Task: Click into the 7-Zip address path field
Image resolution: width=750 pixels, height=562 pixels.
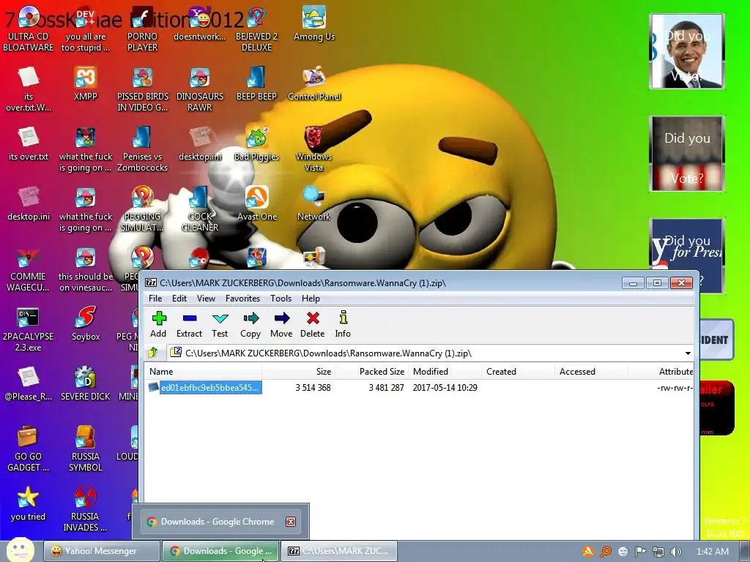Action: (426, 353)
